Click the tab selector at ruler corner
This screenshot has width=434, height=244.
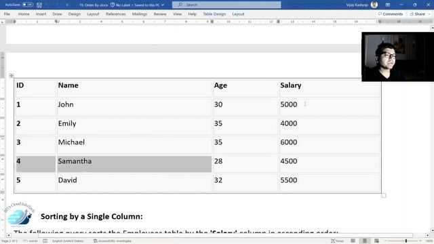tap(3, 22)
